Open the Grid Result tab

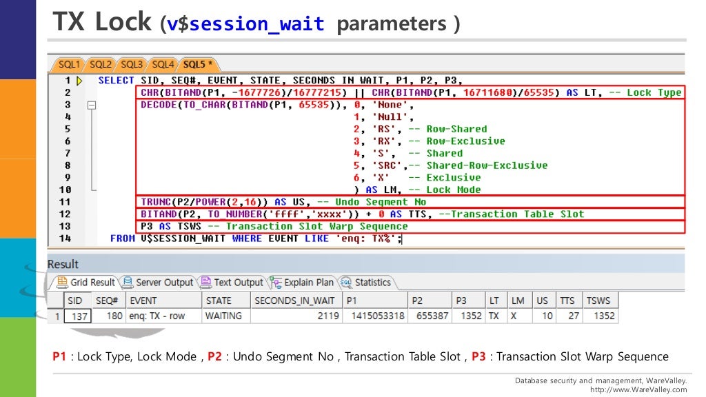(x=86, y=282)
